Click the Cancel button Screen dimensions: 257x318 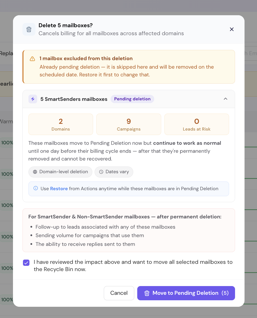pyautogui.click(x=119, y=293)
